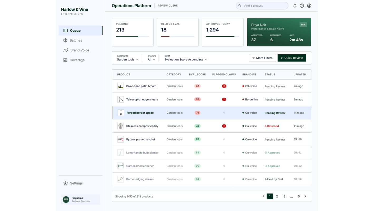The width and height of the screenshot is (374, 211).
Task: Click the eval score 47 badge
Action: tap(198, 86)
